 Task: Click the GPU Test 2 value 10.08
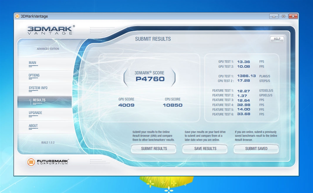click(x=244, y=66)
